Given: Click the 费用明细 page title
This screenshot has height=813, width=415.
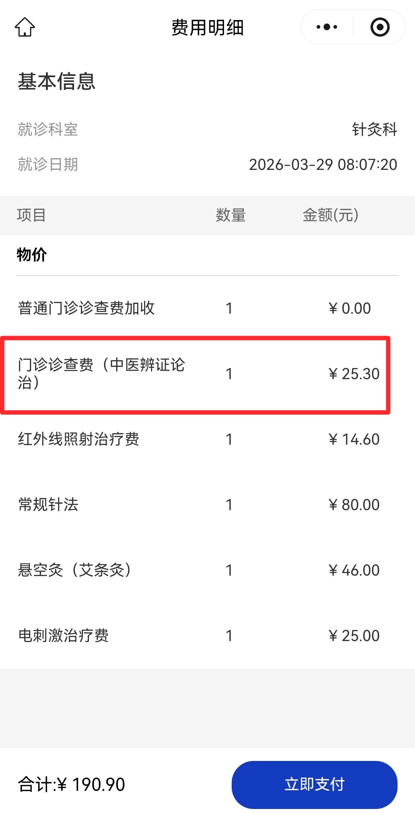Looking at the screenshot, I should coord(207,27).
